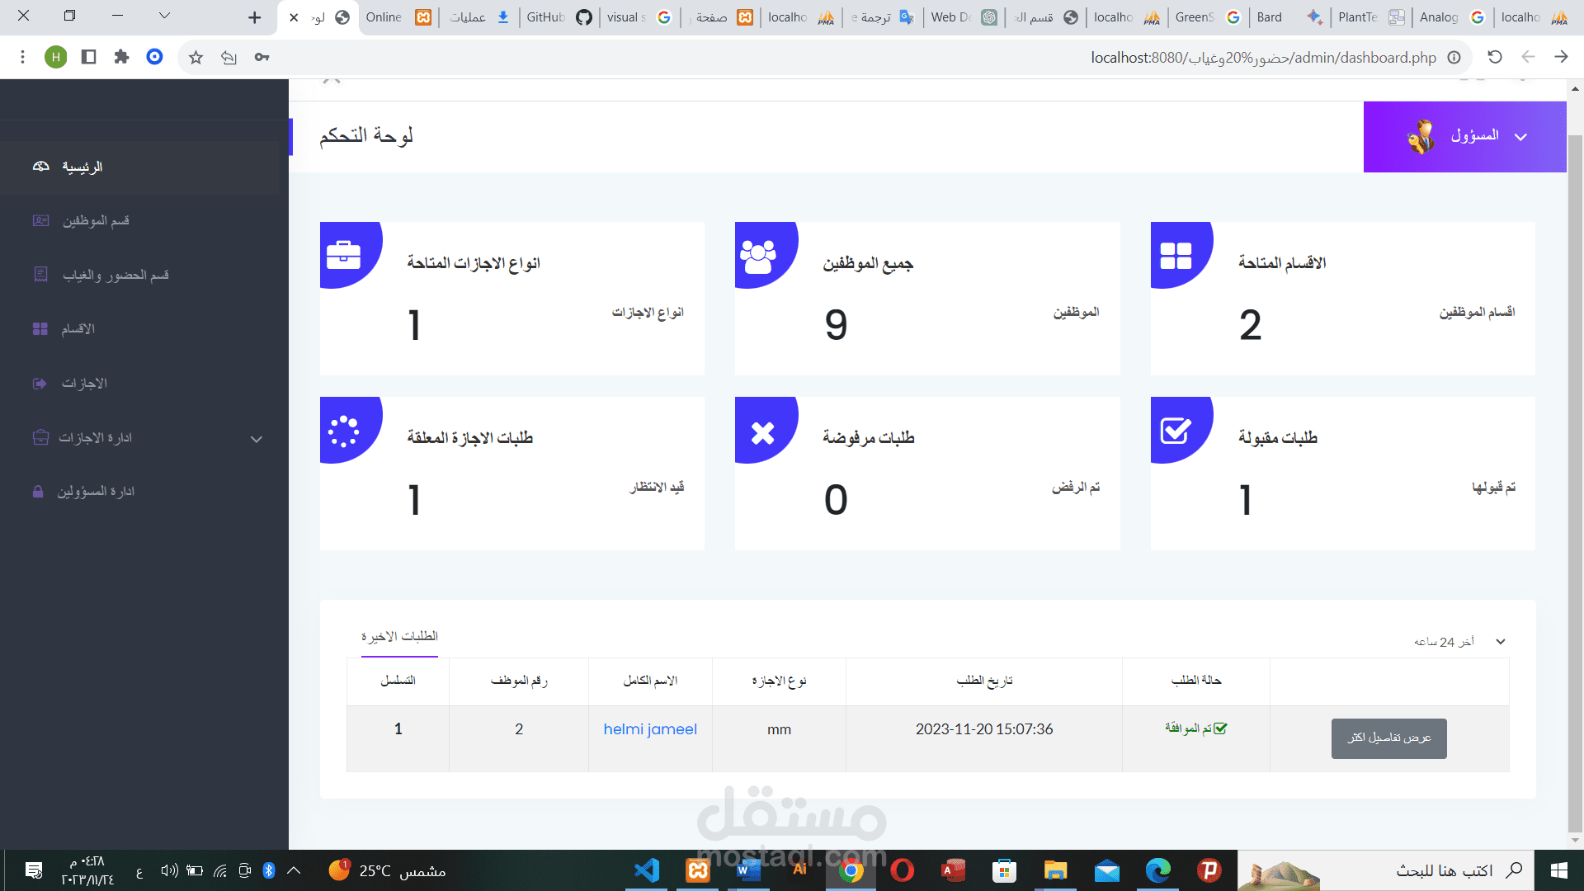Open volume control in system tray
Viewport: 1584px width, 891px height.
pyautogui.click(x=169, y=870)
